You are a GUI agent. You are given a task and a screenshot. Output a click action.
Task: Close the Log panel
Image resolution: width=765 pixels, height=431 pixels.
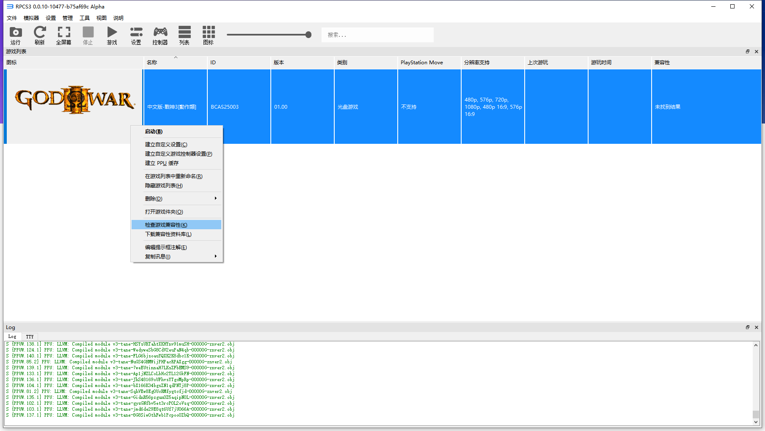tap(757, 327)
